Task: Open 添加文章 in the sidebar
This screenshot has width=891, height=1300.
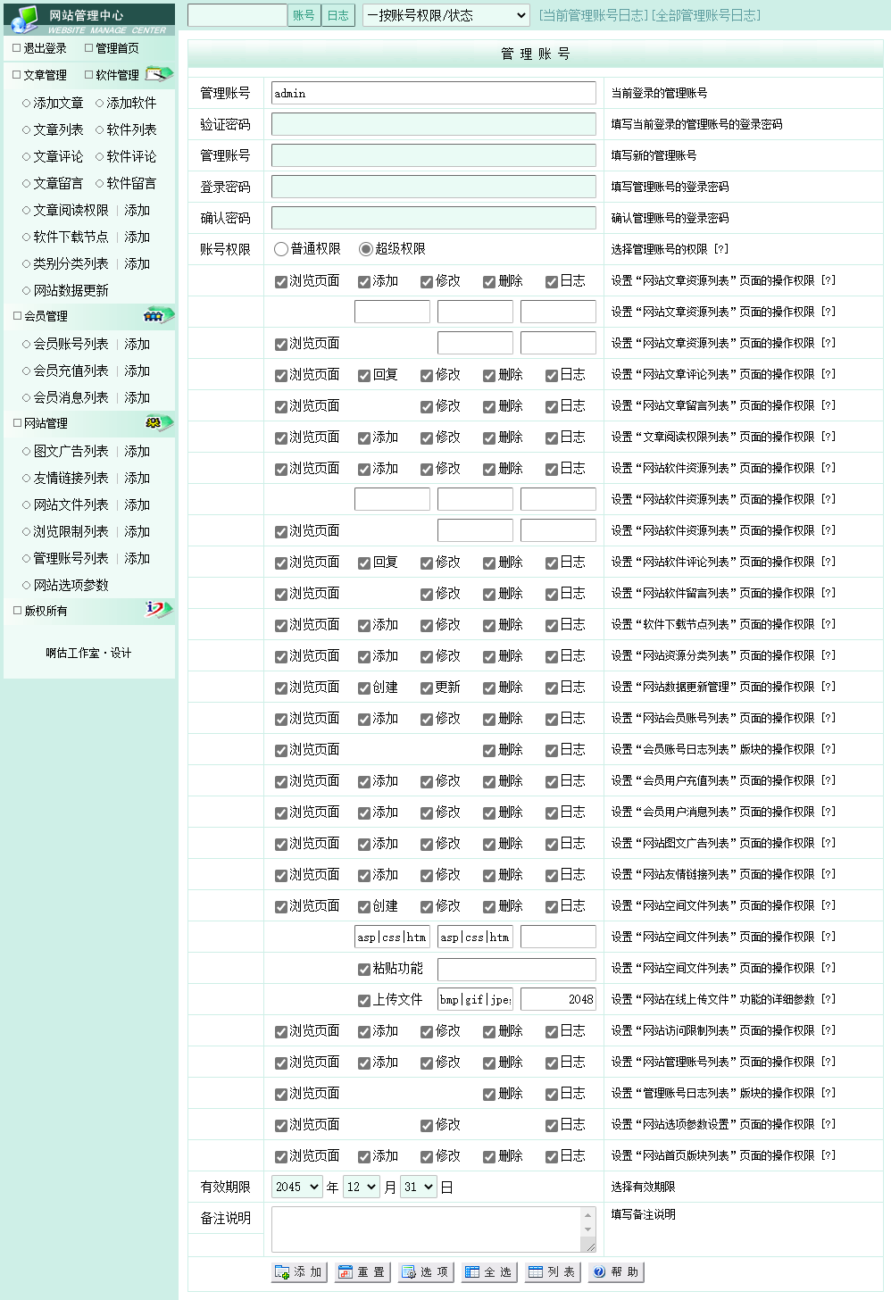Action: (58, 103)
